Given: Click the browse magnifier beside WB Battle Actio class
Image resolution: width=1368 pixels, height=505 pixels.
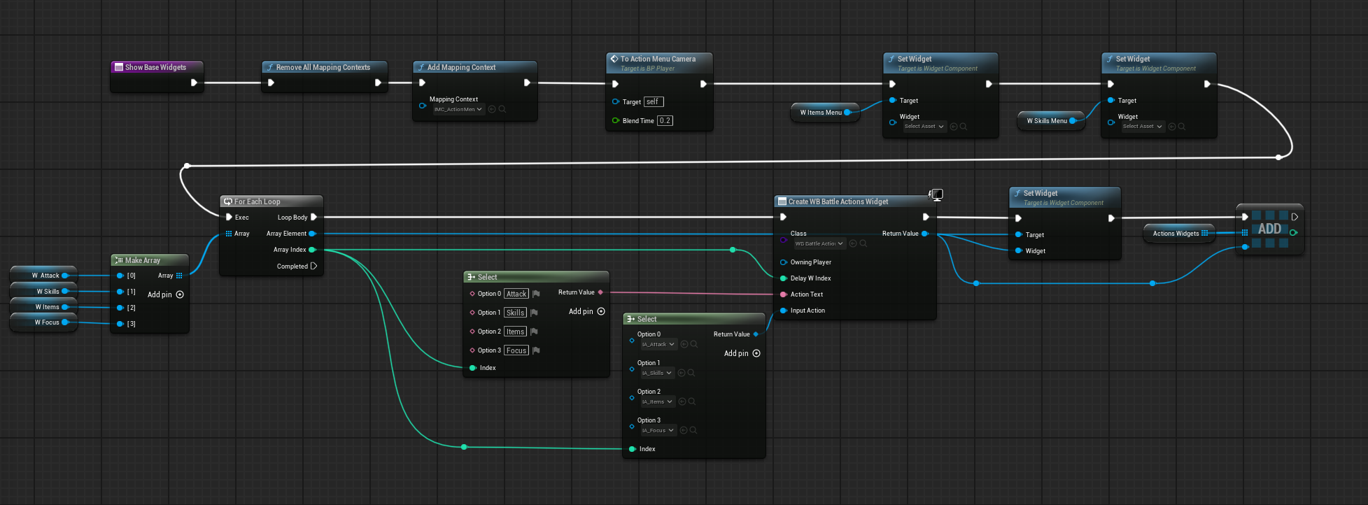Looking at the screenshot, I should tap(863, 243).
